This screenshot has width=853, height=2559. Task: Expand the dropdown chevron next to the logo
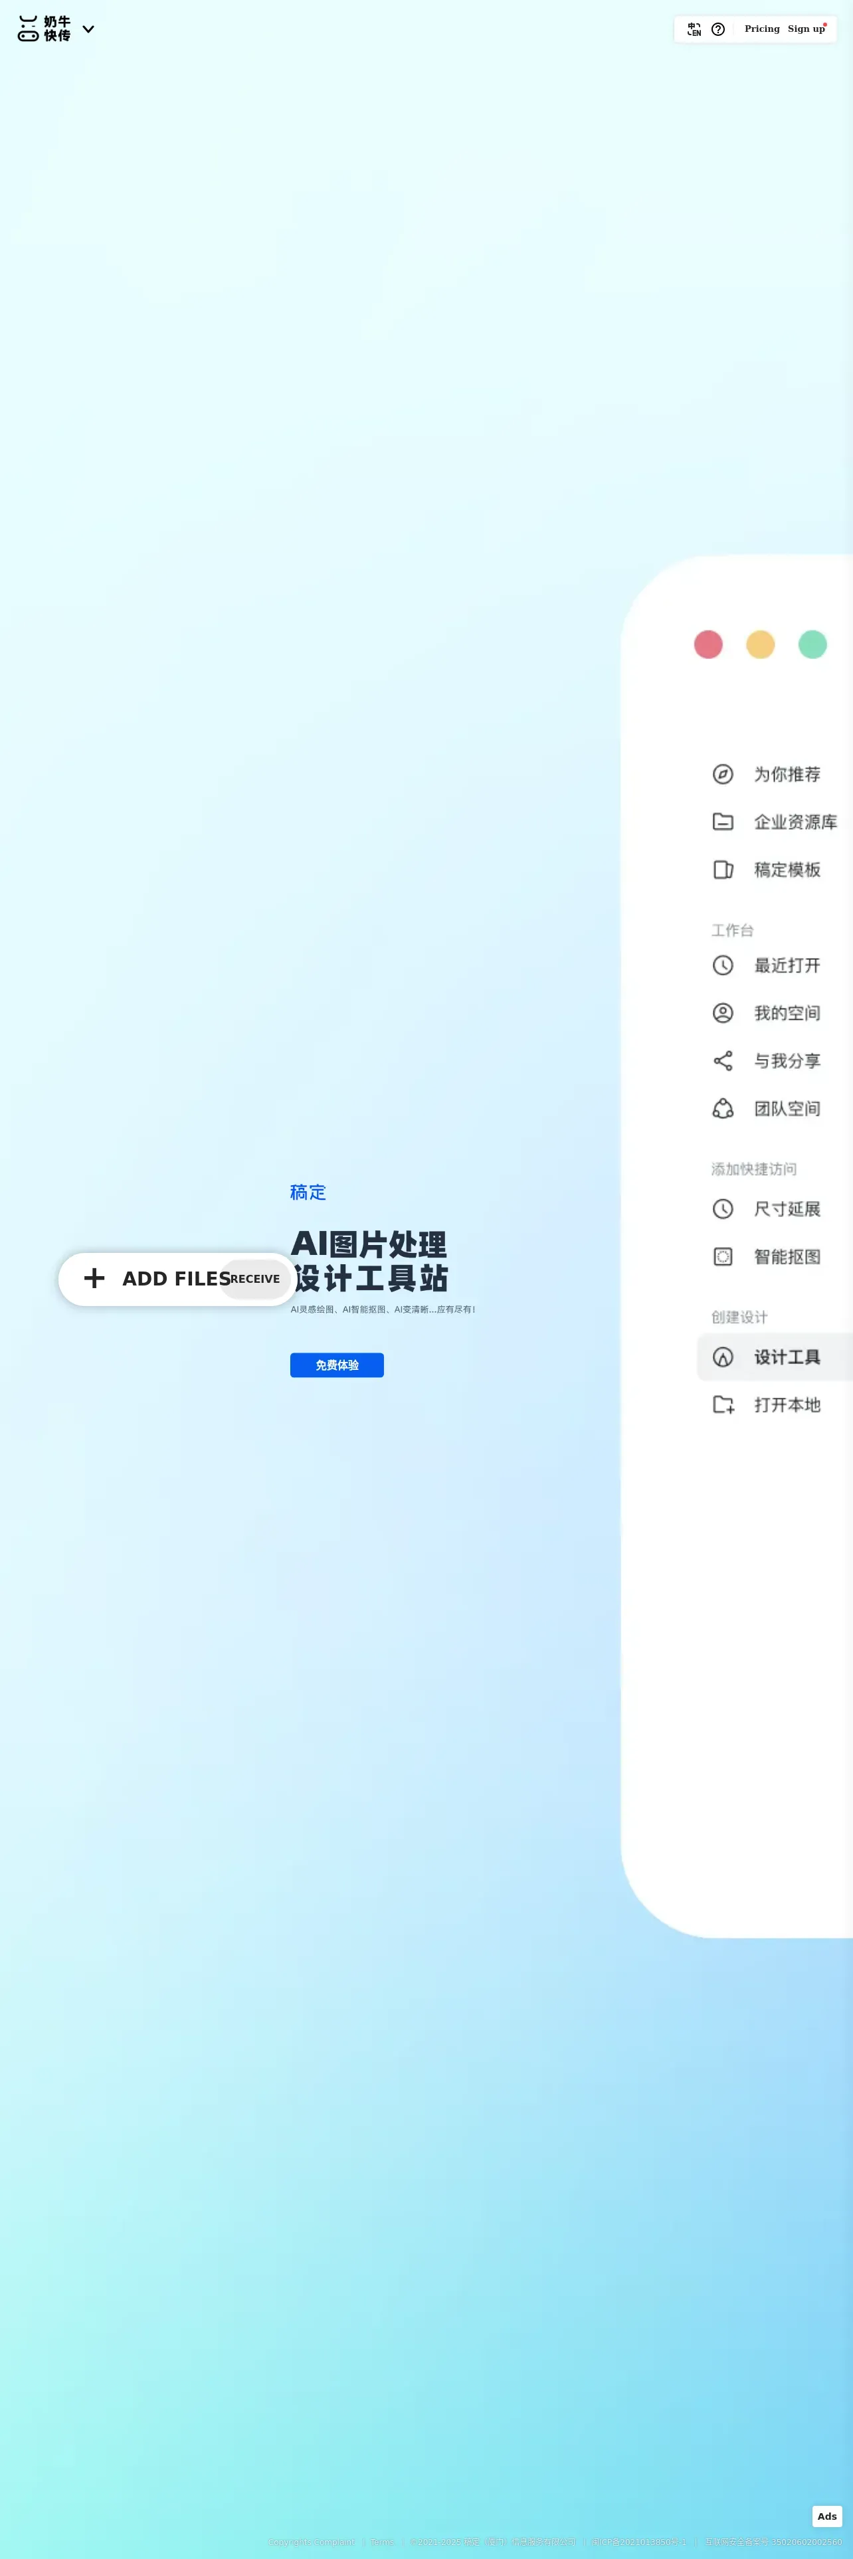click(88, 30)
